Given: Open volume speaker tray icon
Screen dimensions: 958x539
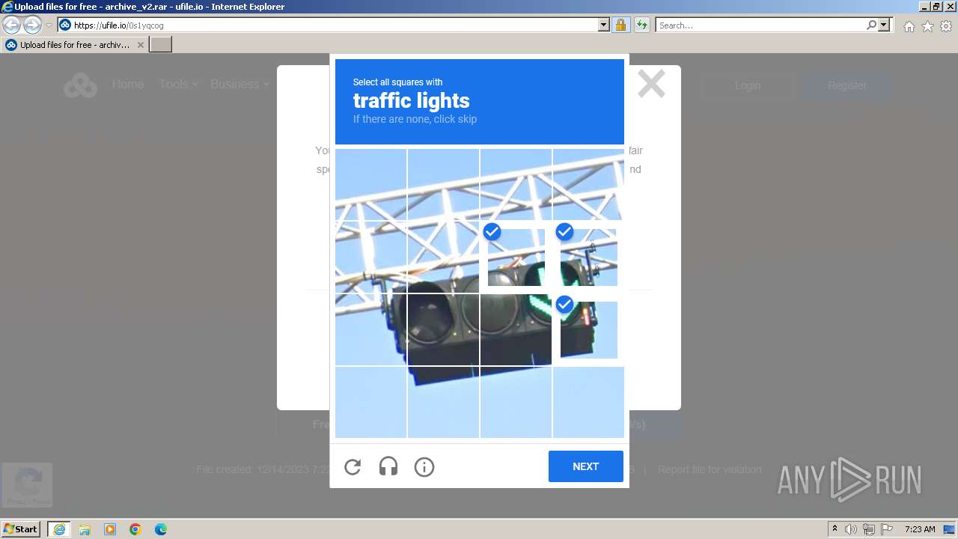Looking at the screenshot, I should pos(851,529).
